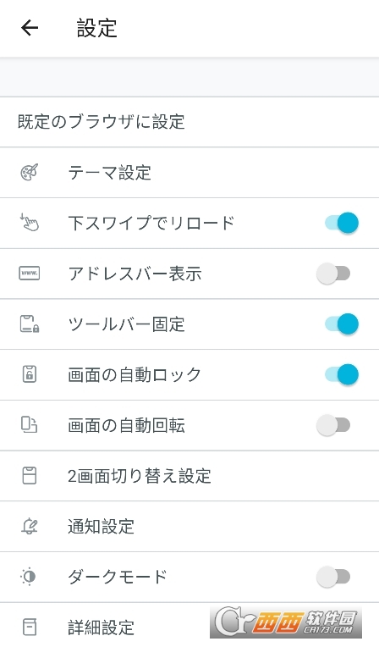Click the swipe hand icon
379x647 pixels.
pos(30,223)
